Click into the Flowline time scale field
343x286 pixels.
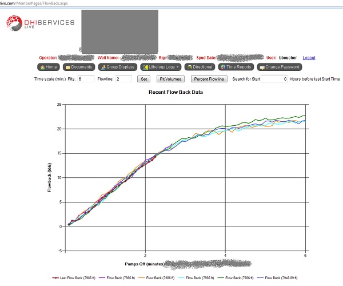click(x=123, y=79)
